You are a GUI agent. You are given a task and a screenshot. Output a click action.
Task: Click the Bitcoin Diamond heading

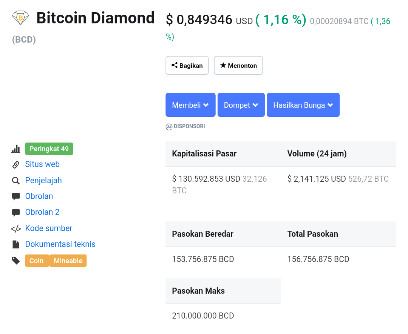[96, 18]
